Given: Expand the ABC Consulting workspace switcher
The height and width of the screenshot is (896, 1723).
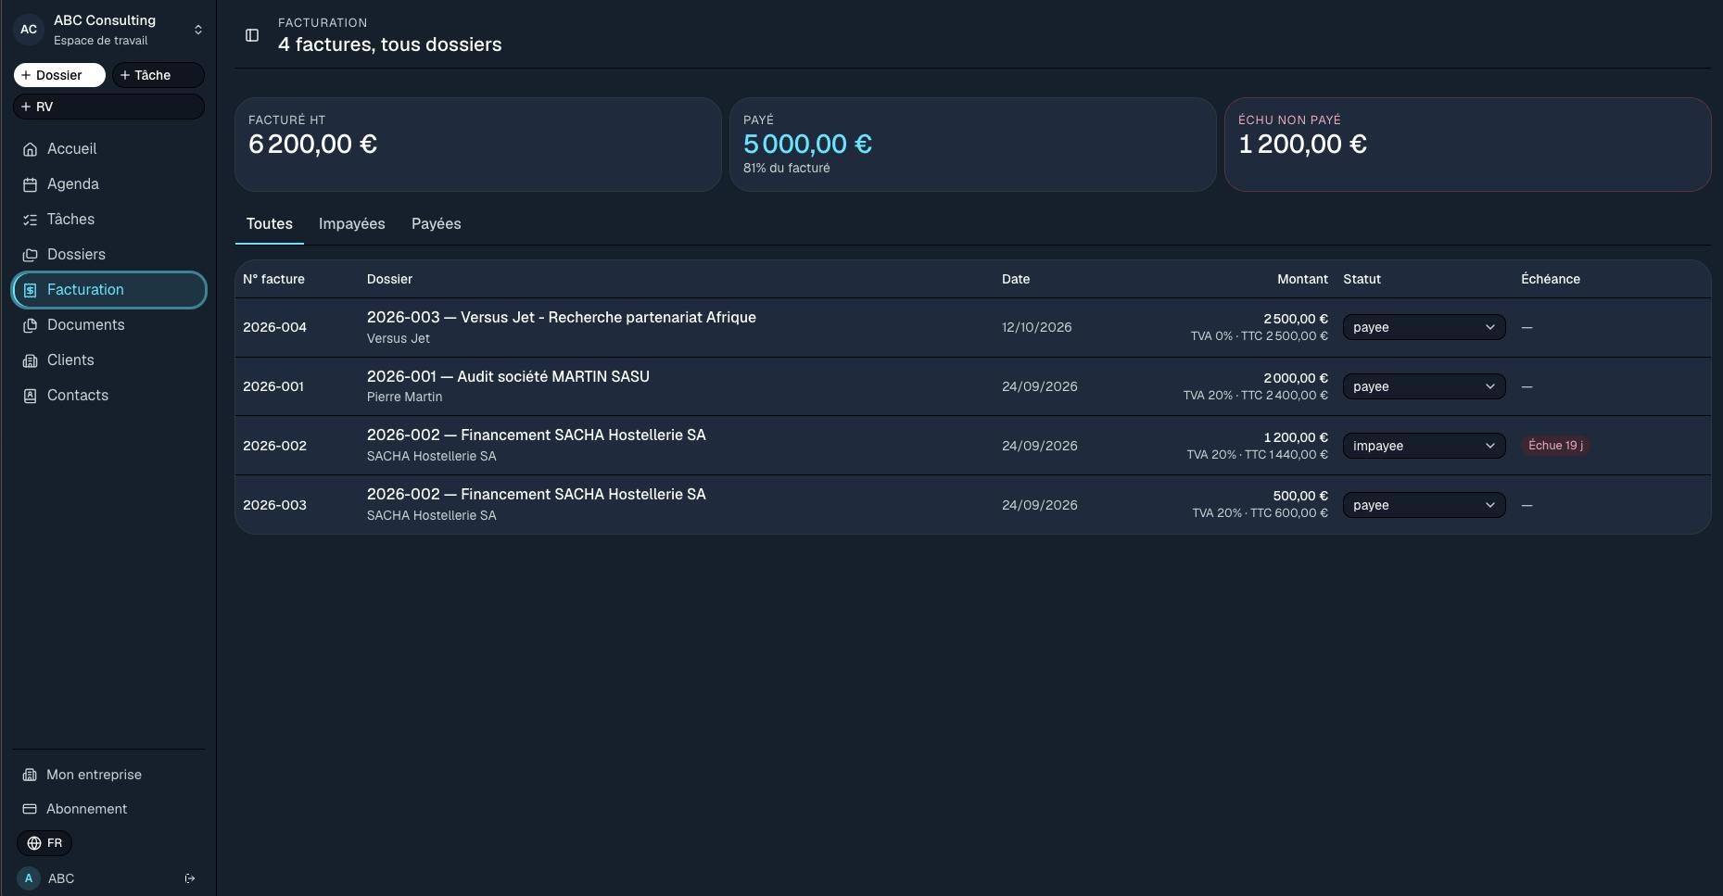Looking at the screenshot, I should 198,30.
